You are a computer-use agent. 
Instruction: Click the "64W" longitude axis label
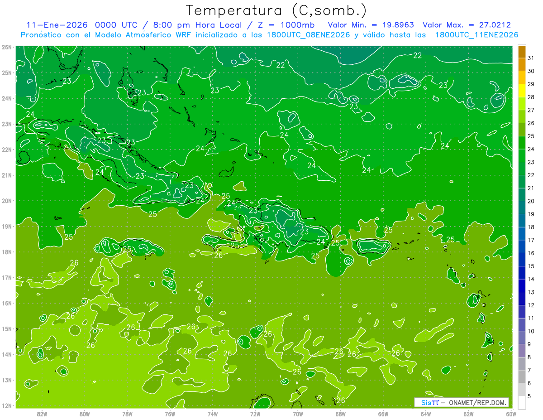(426, 414)
